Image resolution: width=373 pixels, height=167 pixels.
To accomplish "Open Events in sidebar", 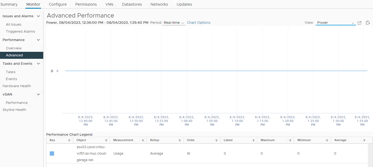I will 11,79.
